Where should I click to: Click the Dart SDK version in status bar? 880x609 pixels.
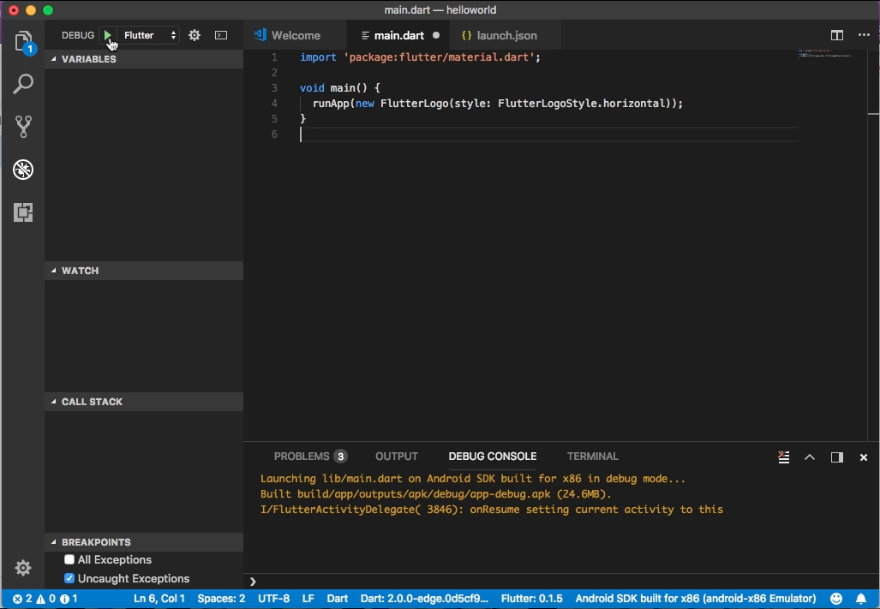(424, 599)
